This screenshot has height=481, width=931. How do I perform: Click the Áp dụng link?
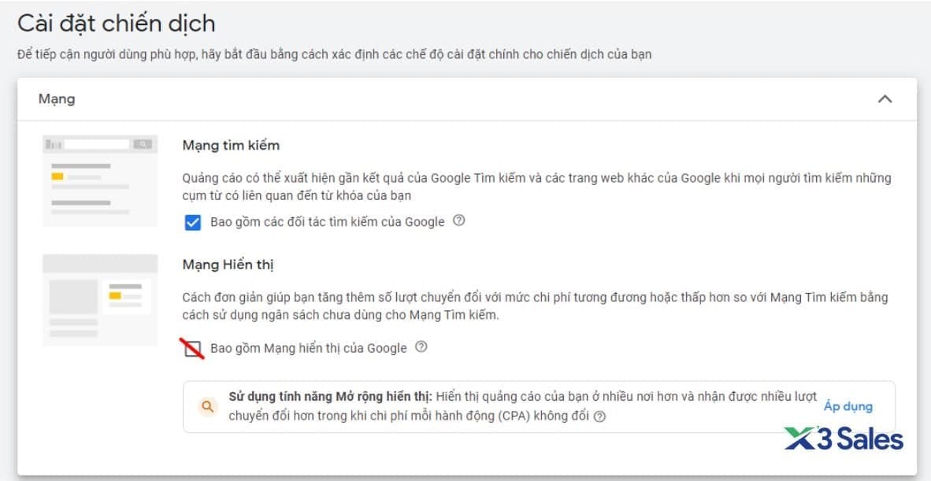pos(848,406)
